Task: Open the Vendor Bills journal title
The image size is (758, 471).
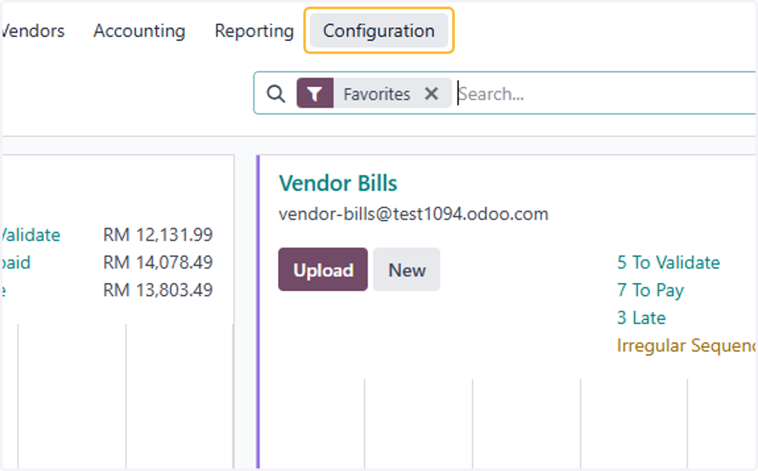Action: tap(338, 183)
